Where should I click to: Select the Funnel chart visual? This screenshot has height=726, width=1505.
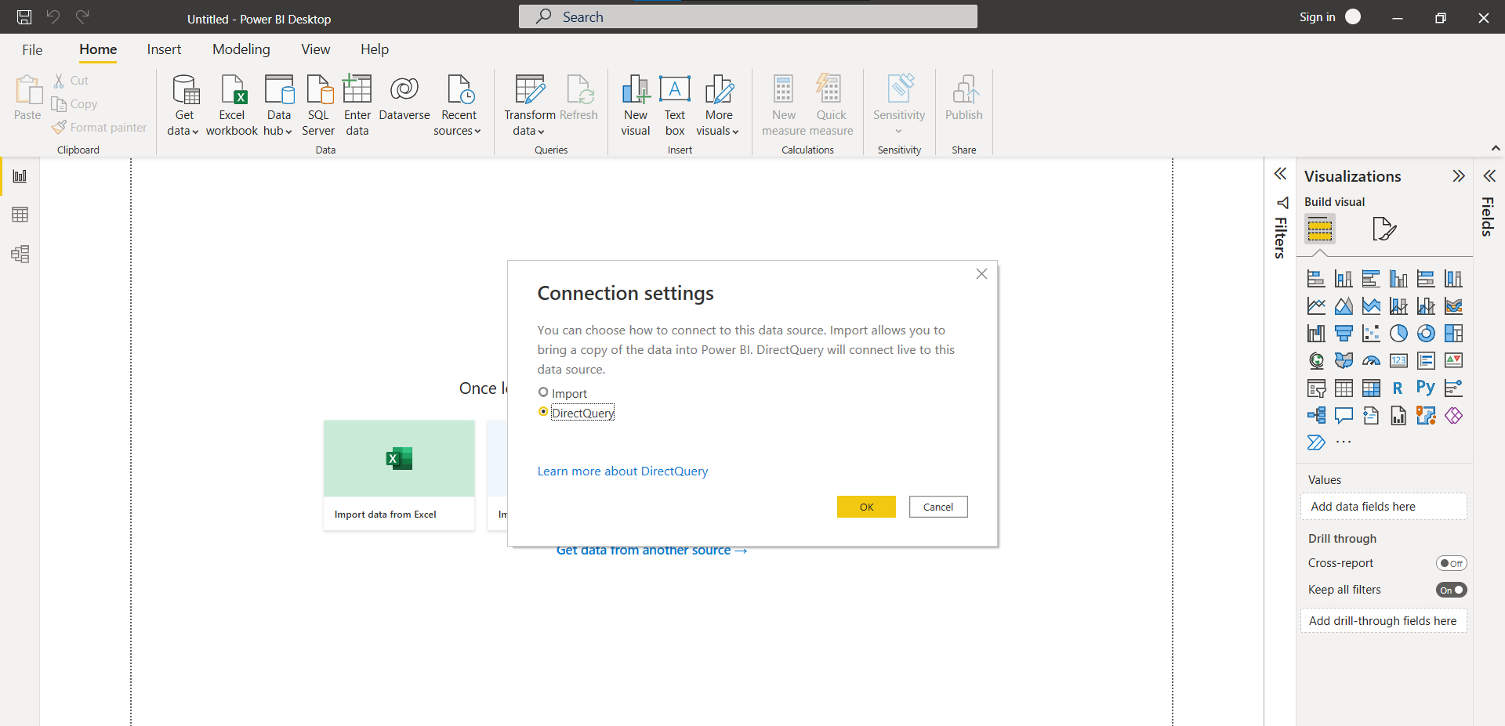pos(1344,334)
